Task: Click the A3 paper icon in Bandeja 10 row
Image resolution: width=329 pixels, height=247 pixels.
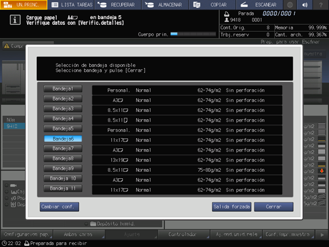Action: (121, 180)
